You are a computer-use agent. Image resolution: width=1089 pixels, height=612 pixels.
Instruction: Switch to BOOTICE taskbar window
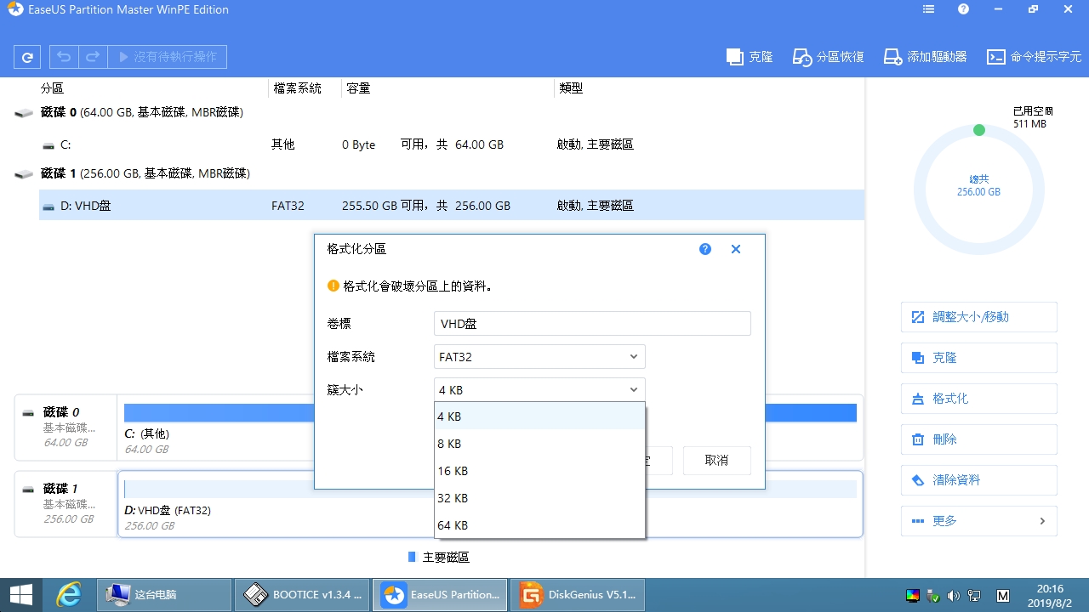click(303, 594)
